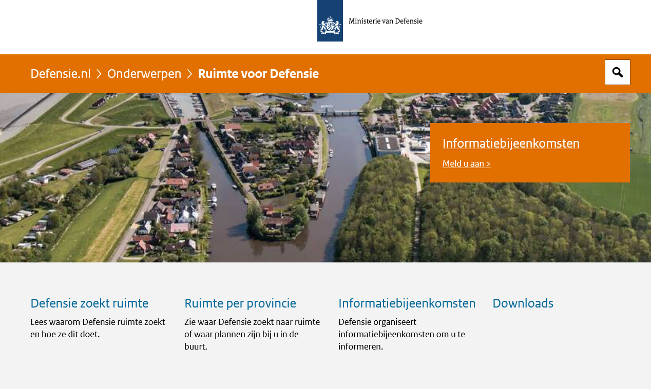Select the Rijksoverheid banner at the top
The image size is (651, 389).
[325, 21]
